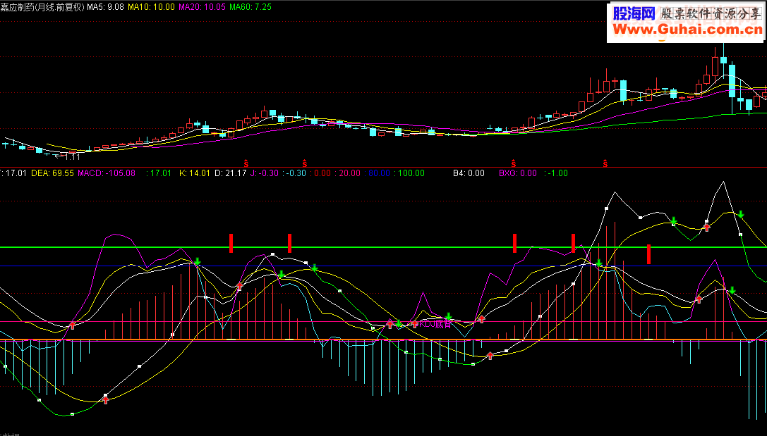Image resolution: width=767 pixels, height=436 pixels.
Task: Select the MA5: 9.08 moving average label
Action: (106, 7)
